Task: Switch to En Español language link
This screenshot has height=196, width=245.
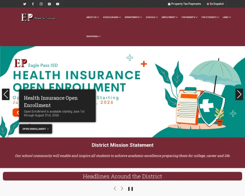Action: [x=215, y=4]
